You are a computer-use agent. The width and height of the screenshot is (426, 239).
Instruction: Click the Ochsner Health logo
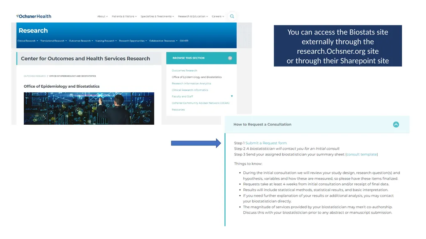click(34, 16)
